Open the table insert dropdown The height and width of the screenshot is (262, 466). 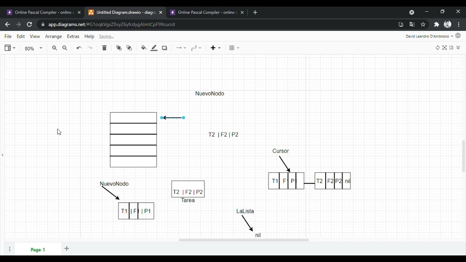234,48
